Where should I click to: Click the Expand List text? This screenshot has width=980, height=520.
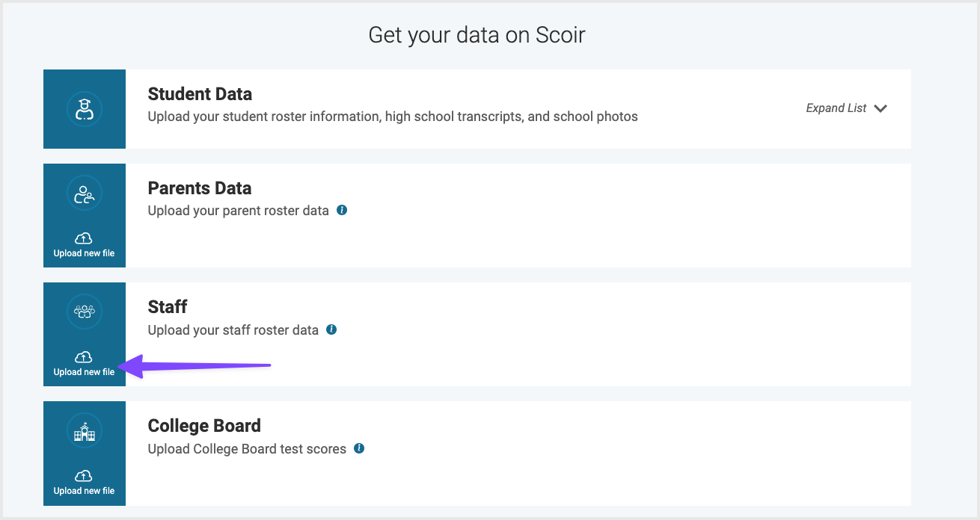pos(836,108)
